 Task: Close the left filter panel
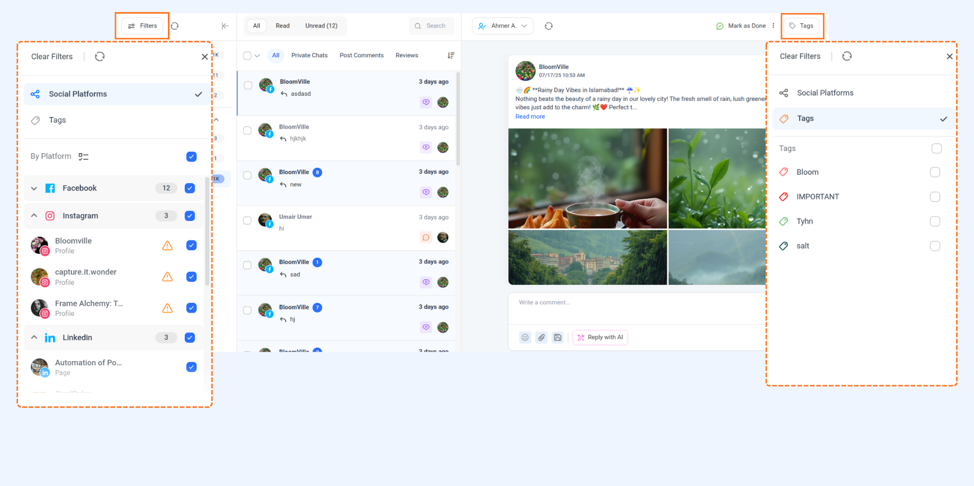(x=205, y=57)
